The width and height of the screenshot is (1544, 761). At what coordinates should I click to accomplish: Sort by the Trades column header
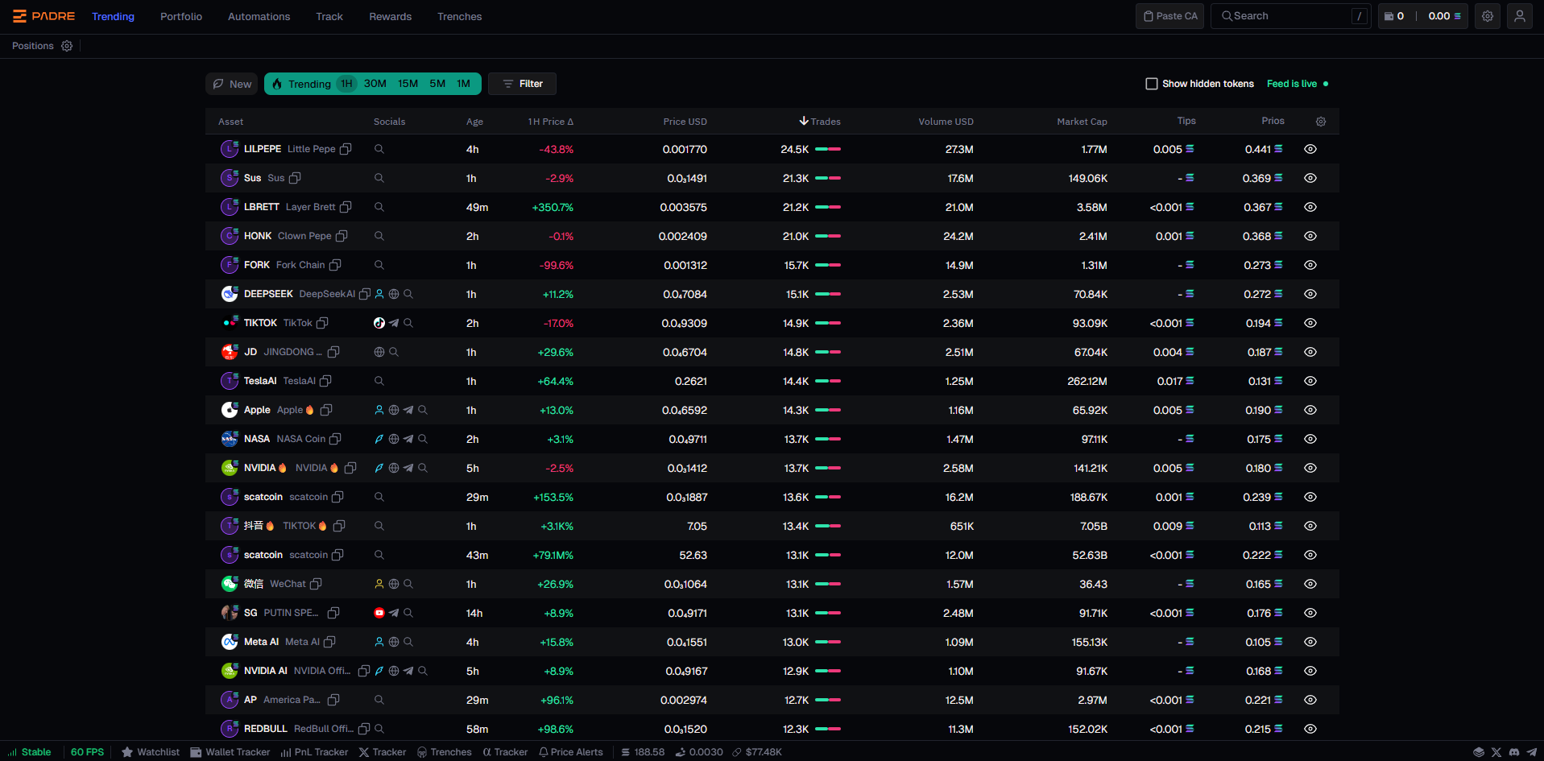[820, 122]
